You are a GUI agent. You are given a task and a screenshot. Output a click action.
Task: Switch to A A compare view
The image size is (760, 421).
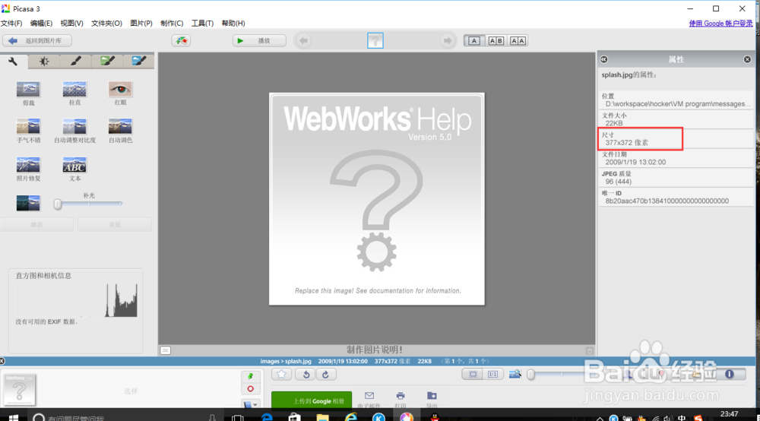(518, 41)
